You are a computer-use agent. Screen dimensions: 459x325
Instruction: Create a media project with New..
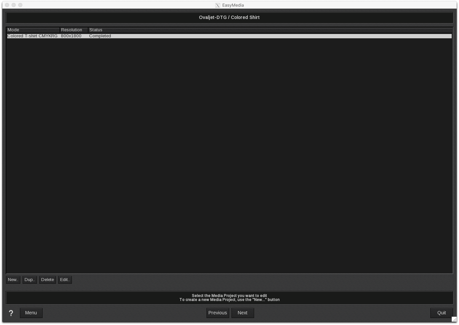pyautogui.click(x=13, y=280)
